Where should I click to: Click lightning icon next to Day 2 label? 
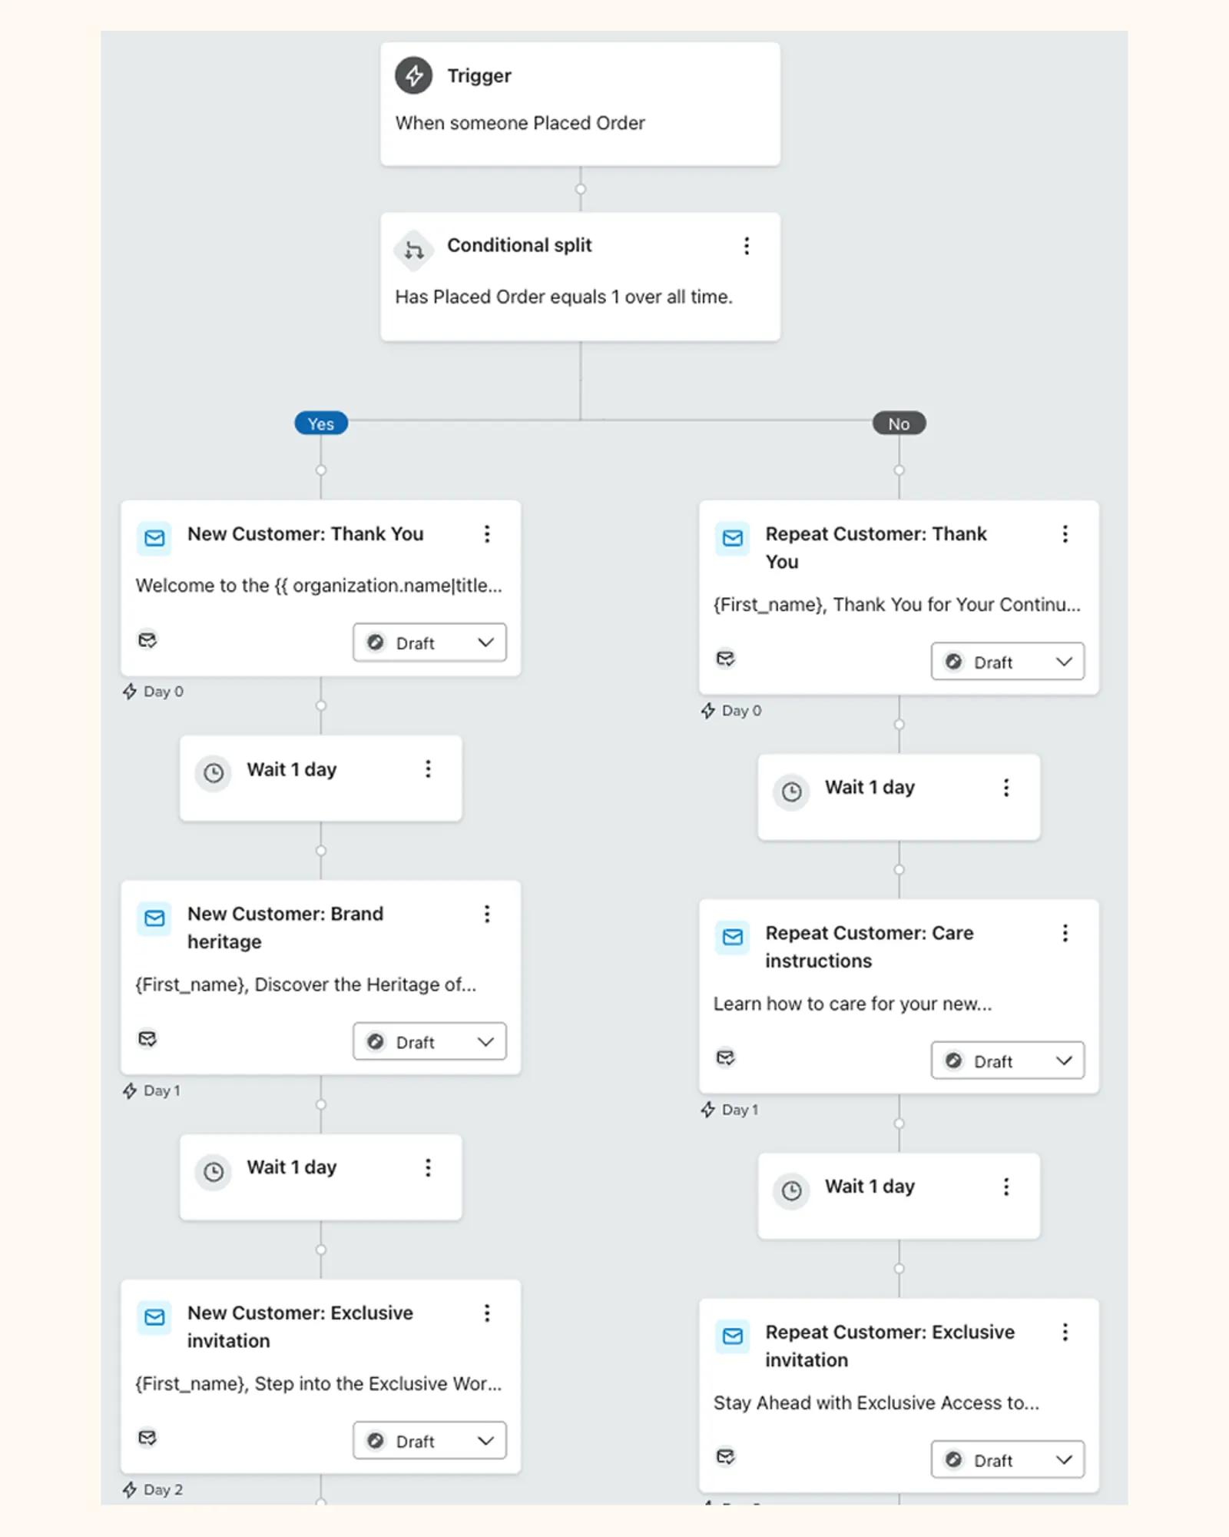coord(130,1489)
